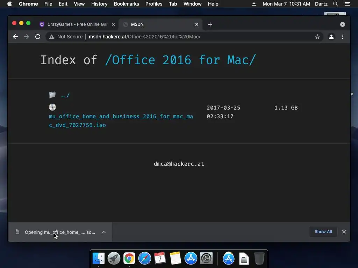Open the History menu
Image resolution: width=358 pixels, height=268 pixels.
99,4
